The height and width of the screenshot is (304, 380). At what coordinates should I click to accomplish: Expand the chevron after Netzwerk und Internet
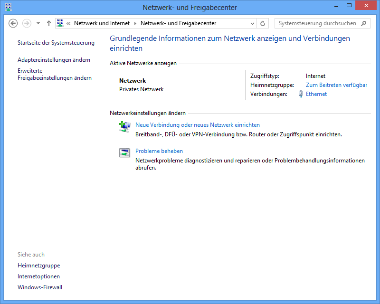pyautogui.click(x=135, y=23)
